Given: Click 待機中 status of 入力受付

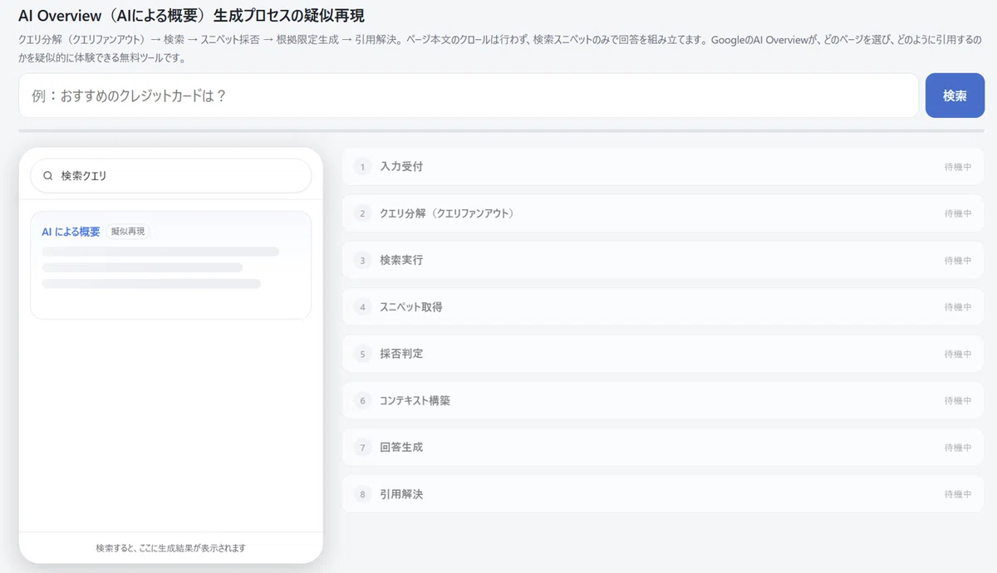Looking at the screenshot, I should click(x=957, y=167).
